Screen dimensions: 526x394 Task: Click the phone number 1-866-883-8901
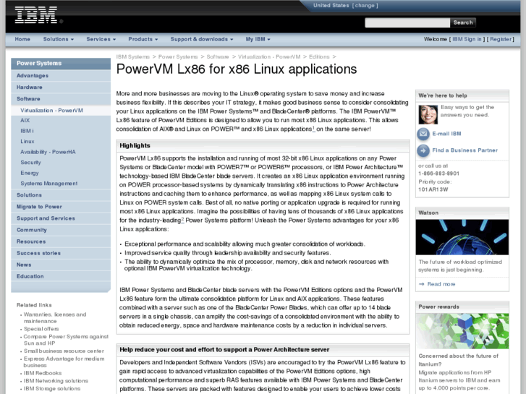438,174
